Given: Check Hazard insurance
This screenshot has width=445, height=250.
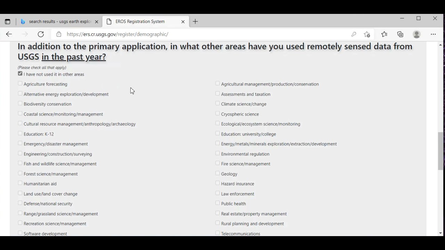Looking at the screenshot, I should 218,183.
